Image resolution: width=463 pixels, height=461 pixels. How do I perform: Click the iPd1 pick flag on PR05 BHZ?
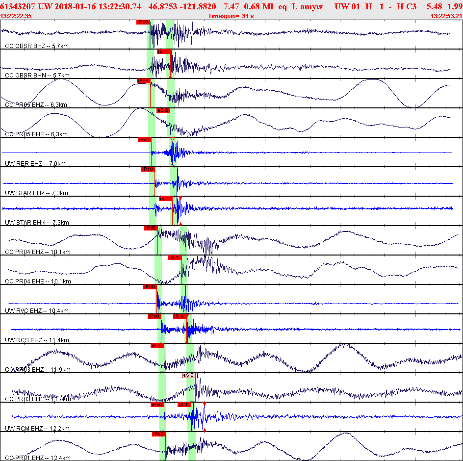(144, 81)
